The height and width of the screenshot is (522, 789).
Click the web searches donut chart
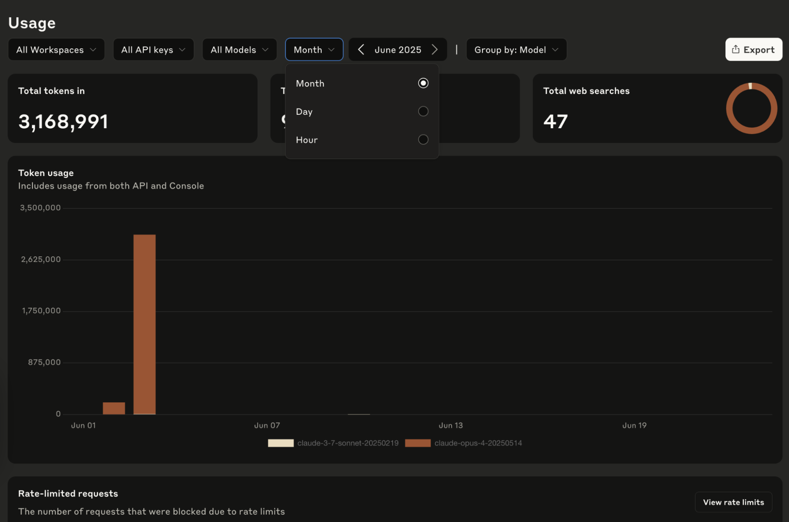coord(751,109)
